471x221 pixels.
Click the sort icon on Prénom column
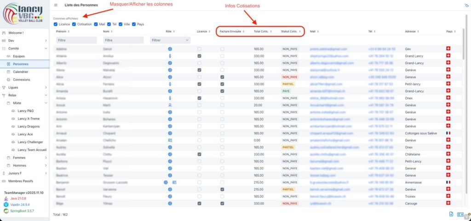[x=70, y=32]
